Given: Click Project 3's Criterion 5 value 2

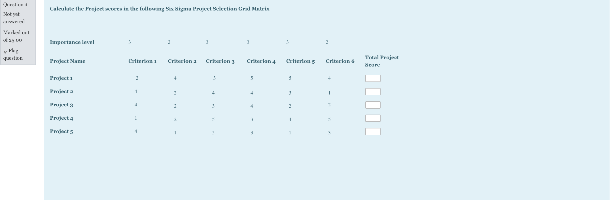Looking at the screenshot, I should point(290,106).
